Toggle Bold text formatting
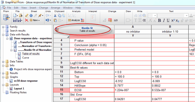 (159, 20)
